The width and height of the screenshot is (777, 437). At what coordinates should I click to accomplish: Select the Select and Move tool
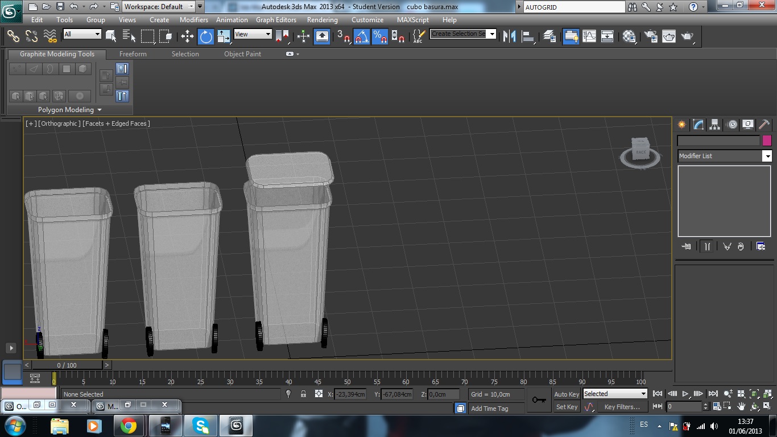pyautogui.click(x=187, y=36)
